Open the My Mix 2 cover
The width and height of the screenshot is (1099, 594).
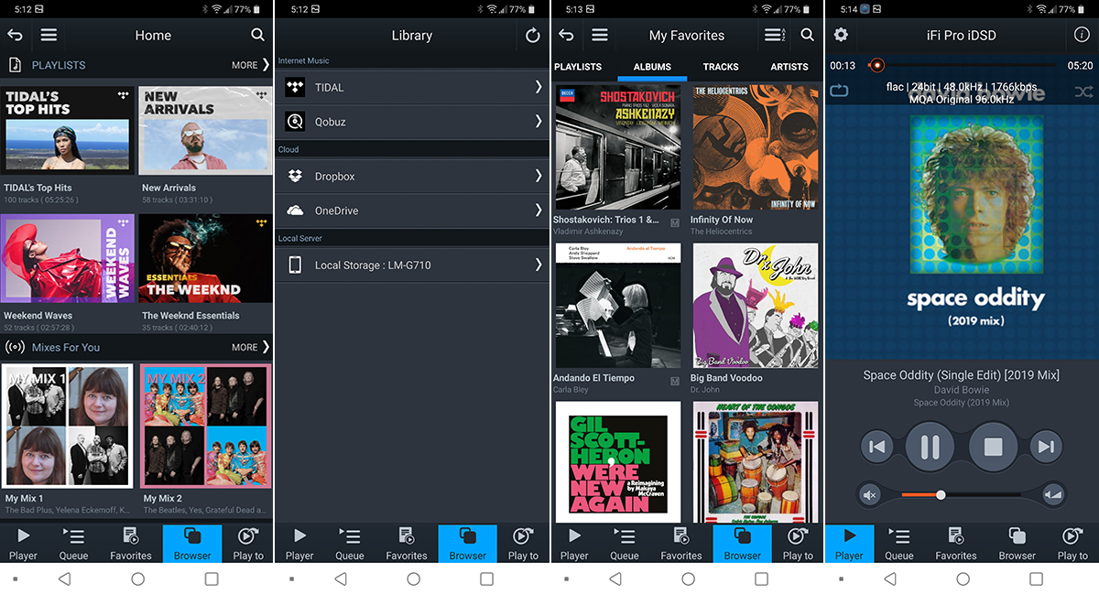click(206, 426)
